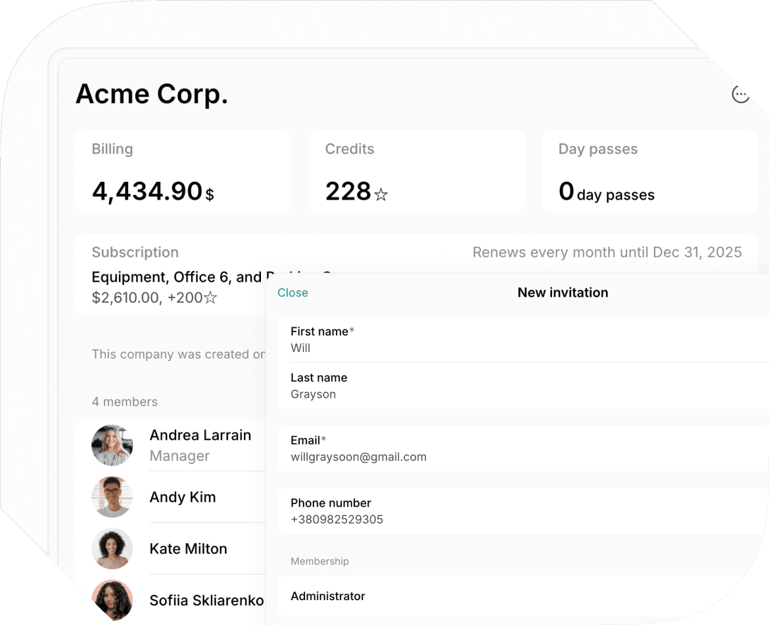Click Kate Milton's avatar image
Screen dimensions: 769x625
coord(112,549)
